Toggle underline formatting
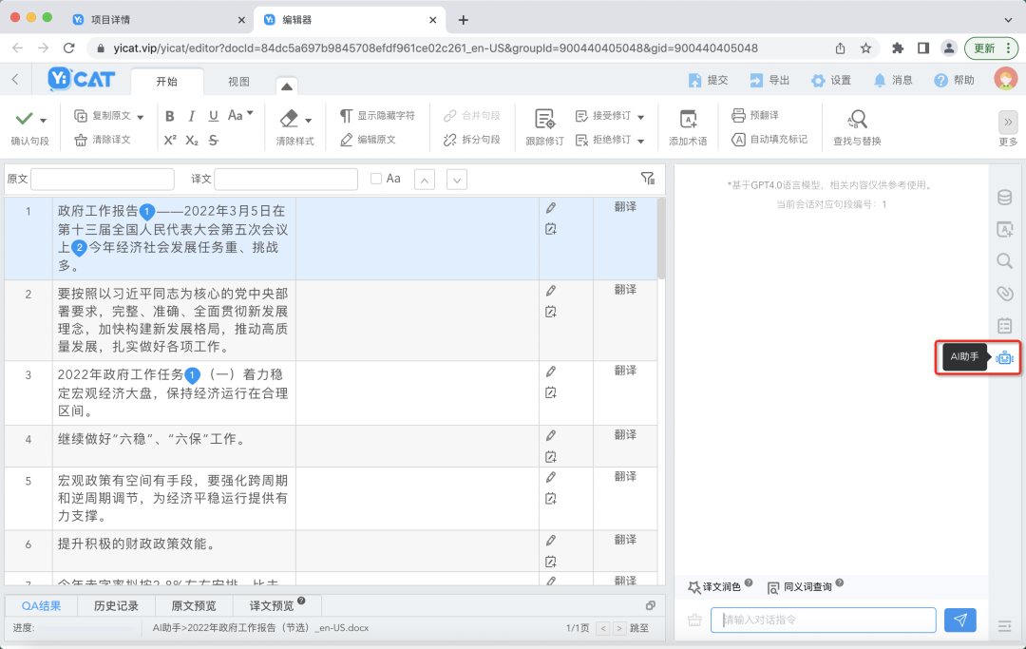Image resolution: width=1026 pixels, height=649 pixels. click(217, 115)
